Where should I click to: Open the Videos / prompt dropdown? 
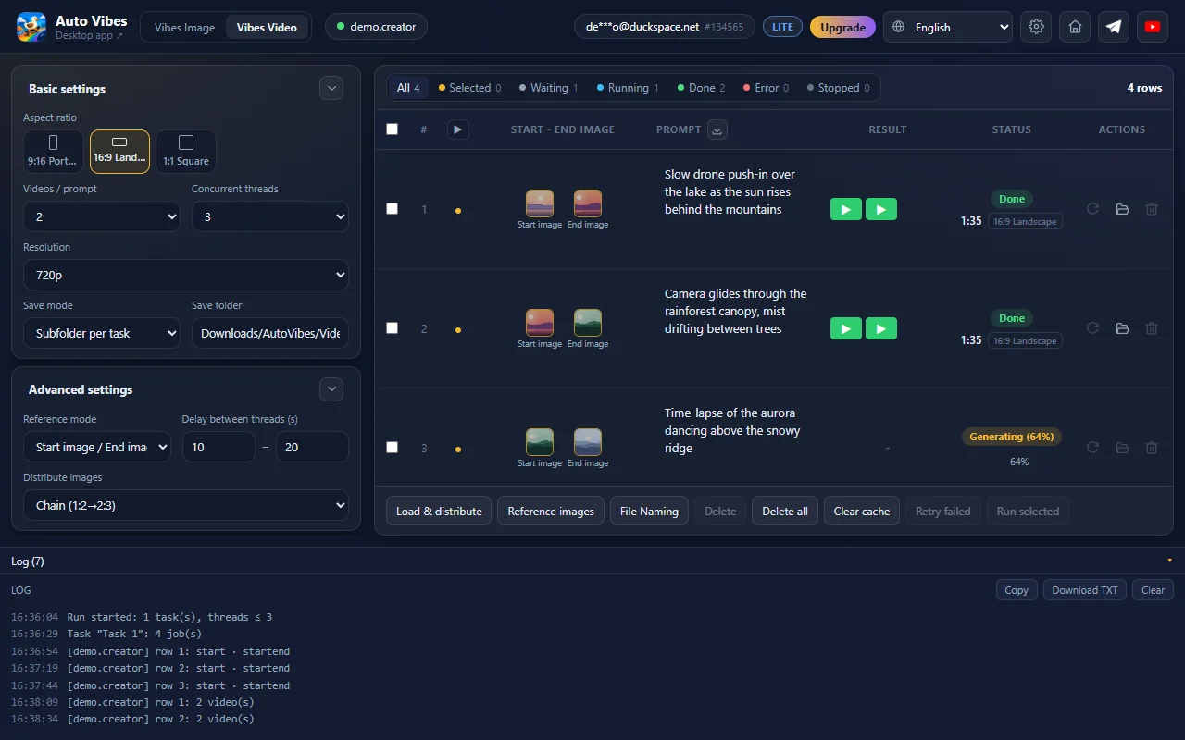[x=102, y=216]
